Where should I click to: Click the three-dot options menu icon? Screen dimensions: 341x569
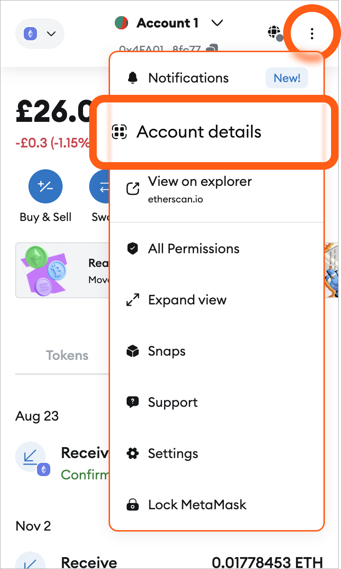click(312, 33)
